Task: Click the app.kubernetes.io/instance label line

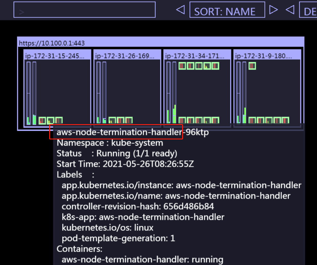Action: (181, 185)
